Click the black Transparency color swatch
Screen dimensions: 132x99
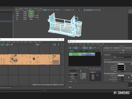[121, 66]
